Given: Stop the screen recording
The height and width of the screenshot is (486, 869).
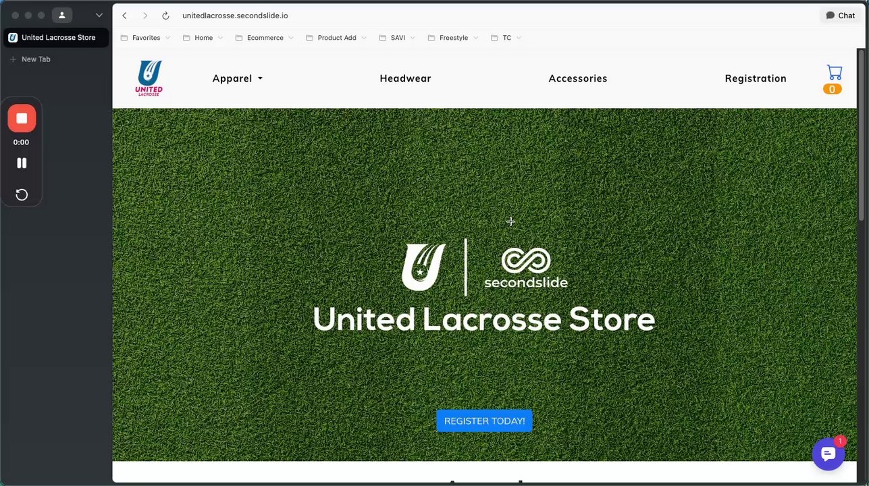Looking at the screenshot, I should (x=22, y=118).
